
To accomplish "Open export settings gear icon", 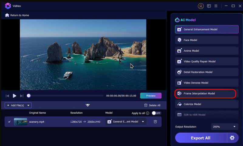I will (x=232, y=138).
